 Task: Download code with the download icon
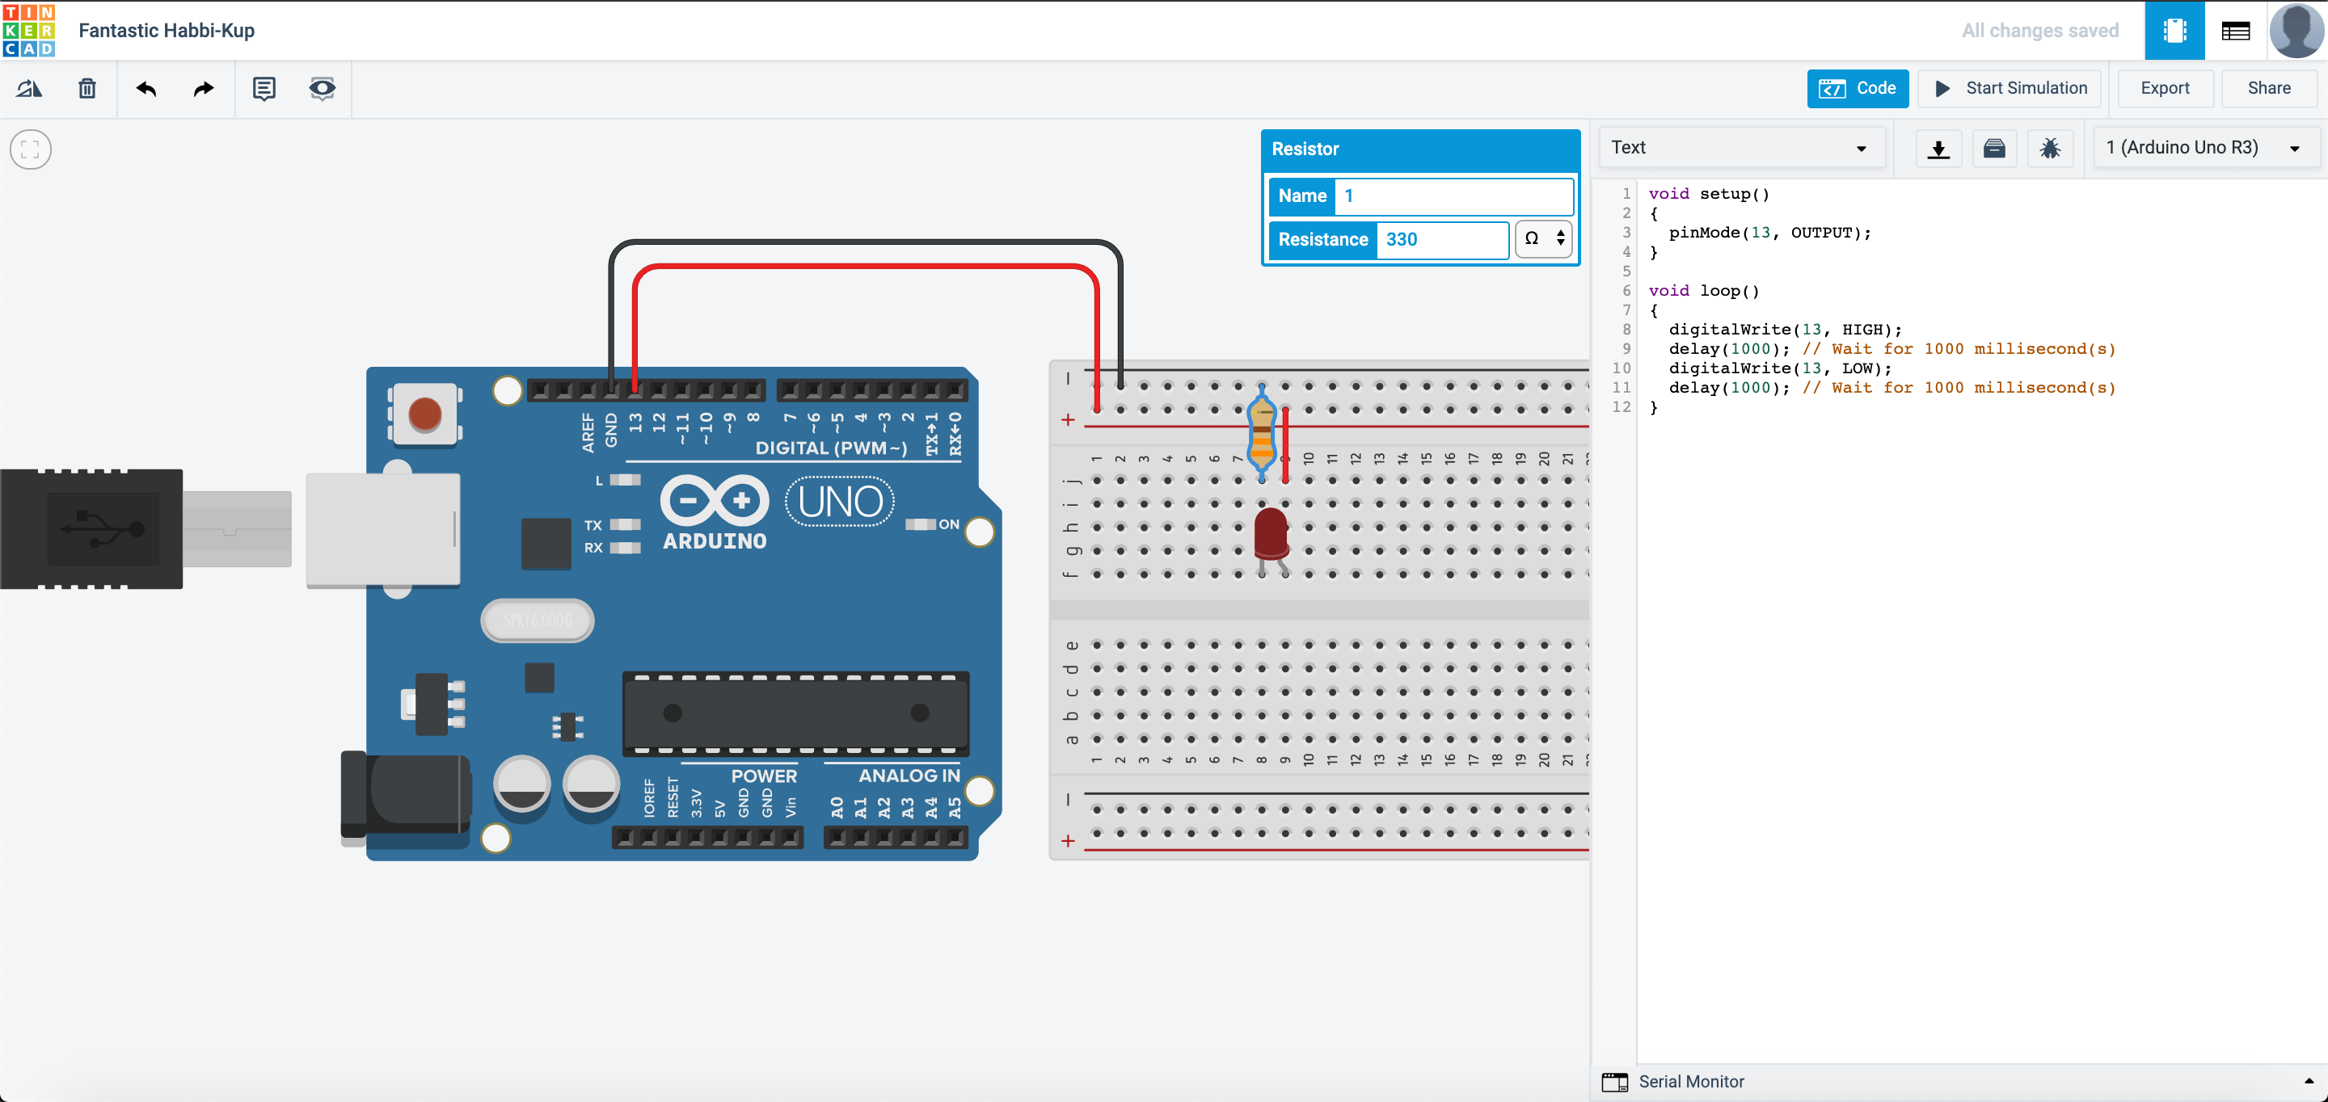click(x=1938, y=148)
